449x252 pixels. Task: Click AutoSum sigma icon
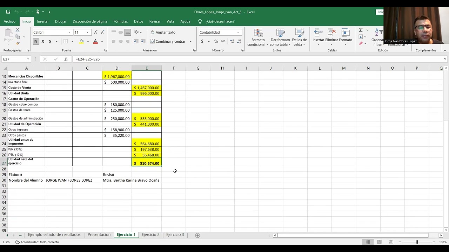point(361,30)
